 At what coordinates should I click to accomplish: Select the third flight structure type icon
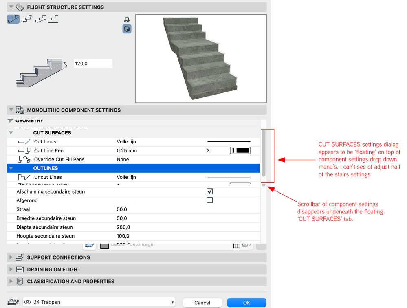[x=40, y=19]
